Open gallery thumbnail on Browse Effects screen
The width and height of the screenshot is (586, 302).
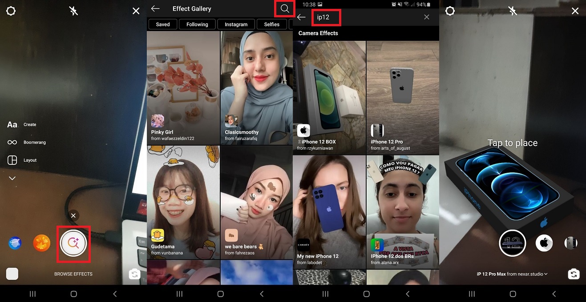click(12, 274)
